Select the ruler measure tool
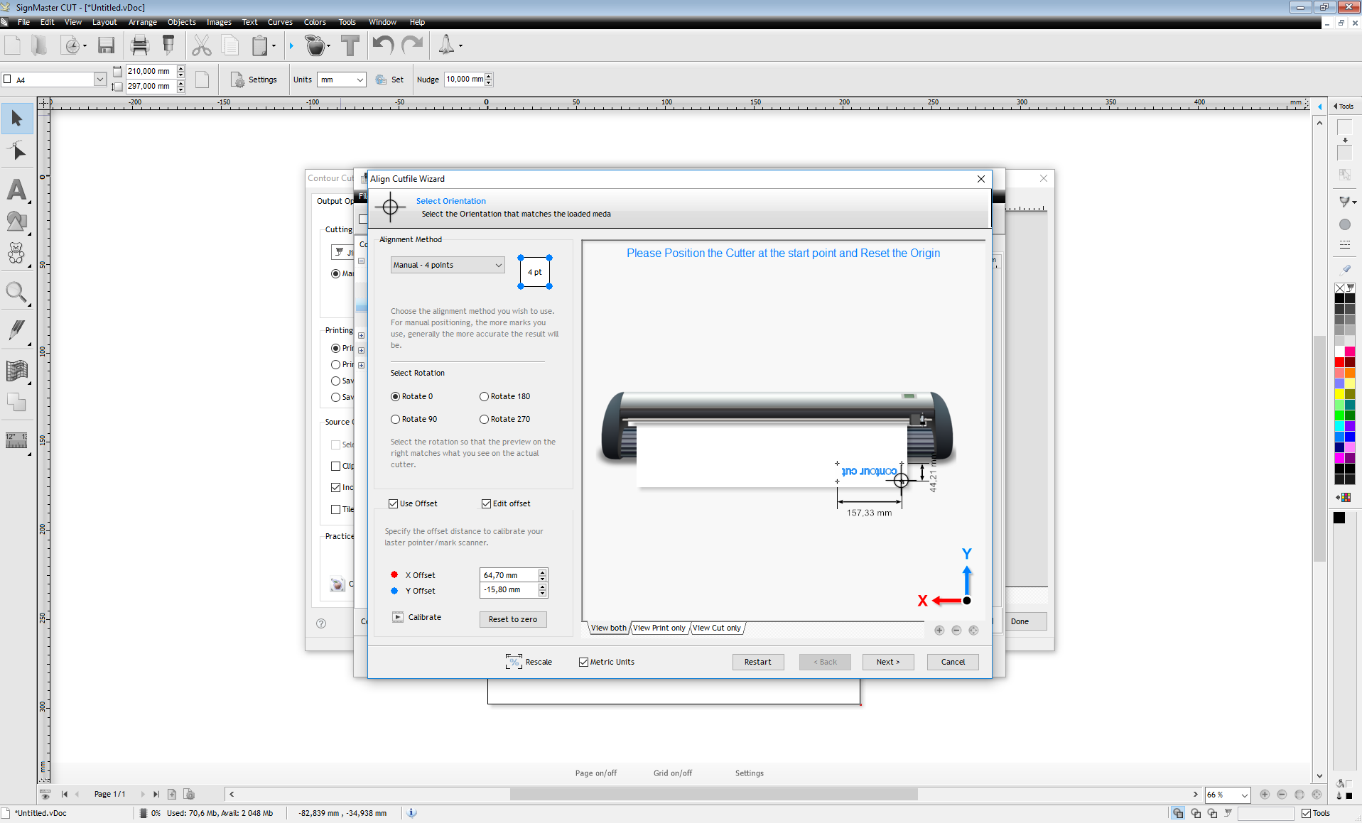The height and width of the screenshot is (823, 1362). click(x=17, y=440)
